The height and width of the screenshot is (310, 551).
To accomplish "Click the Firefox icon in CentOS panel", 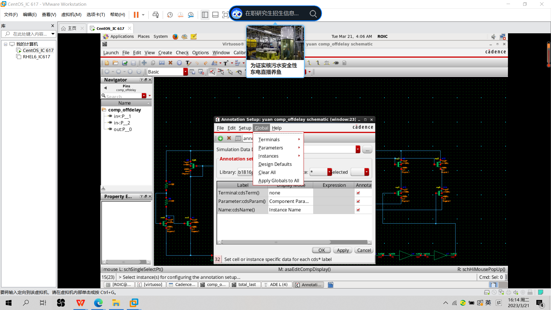I will click(x=175, y=36).
